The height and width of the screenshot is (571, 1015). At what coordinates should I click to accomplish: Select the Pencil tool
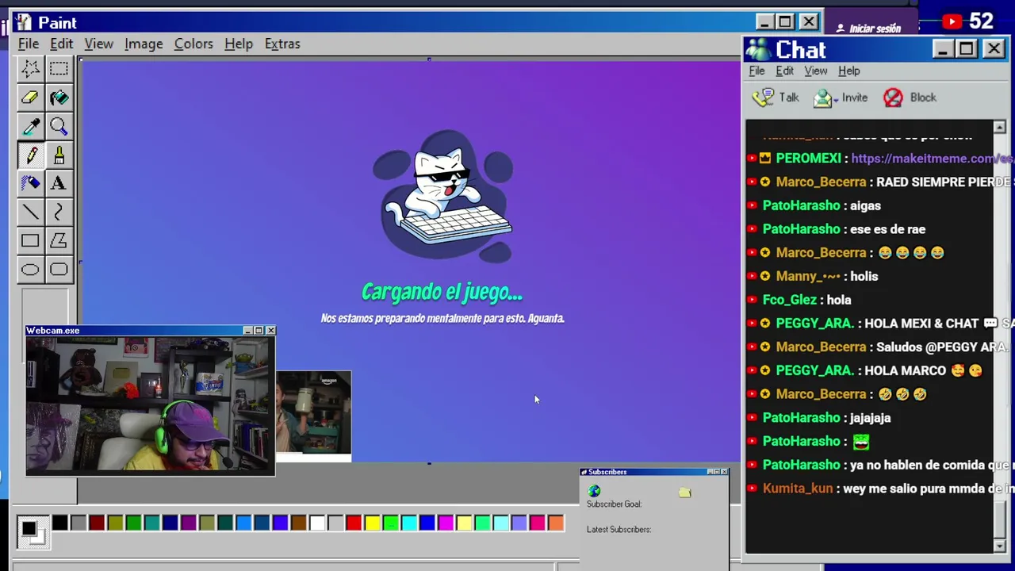point(30,155)
